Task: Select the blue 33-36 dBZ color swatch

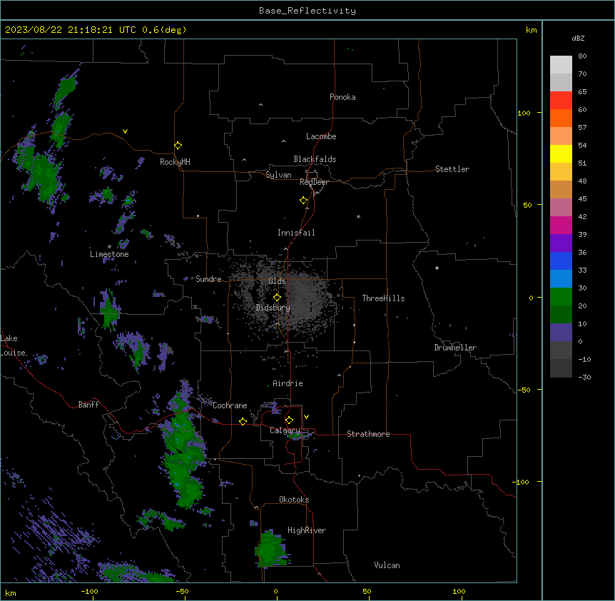Action: point(561,261)
